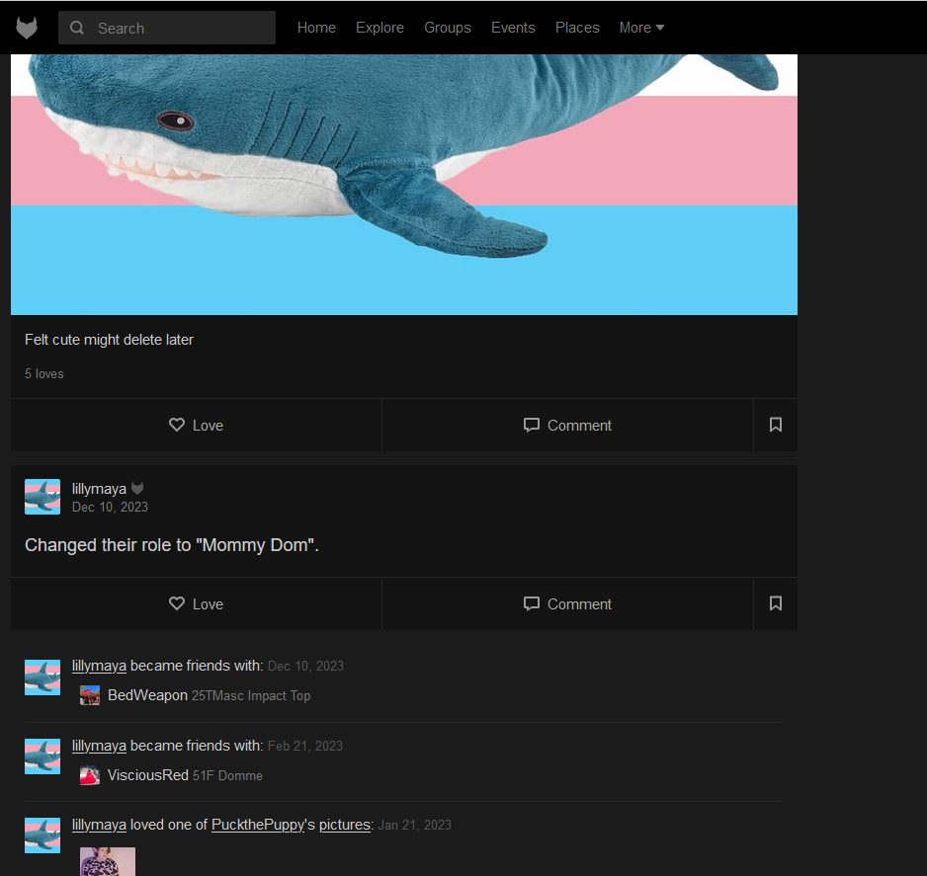Open lillymaya link in PuckthePuppy pictures entry

click(x=99, y=825)
